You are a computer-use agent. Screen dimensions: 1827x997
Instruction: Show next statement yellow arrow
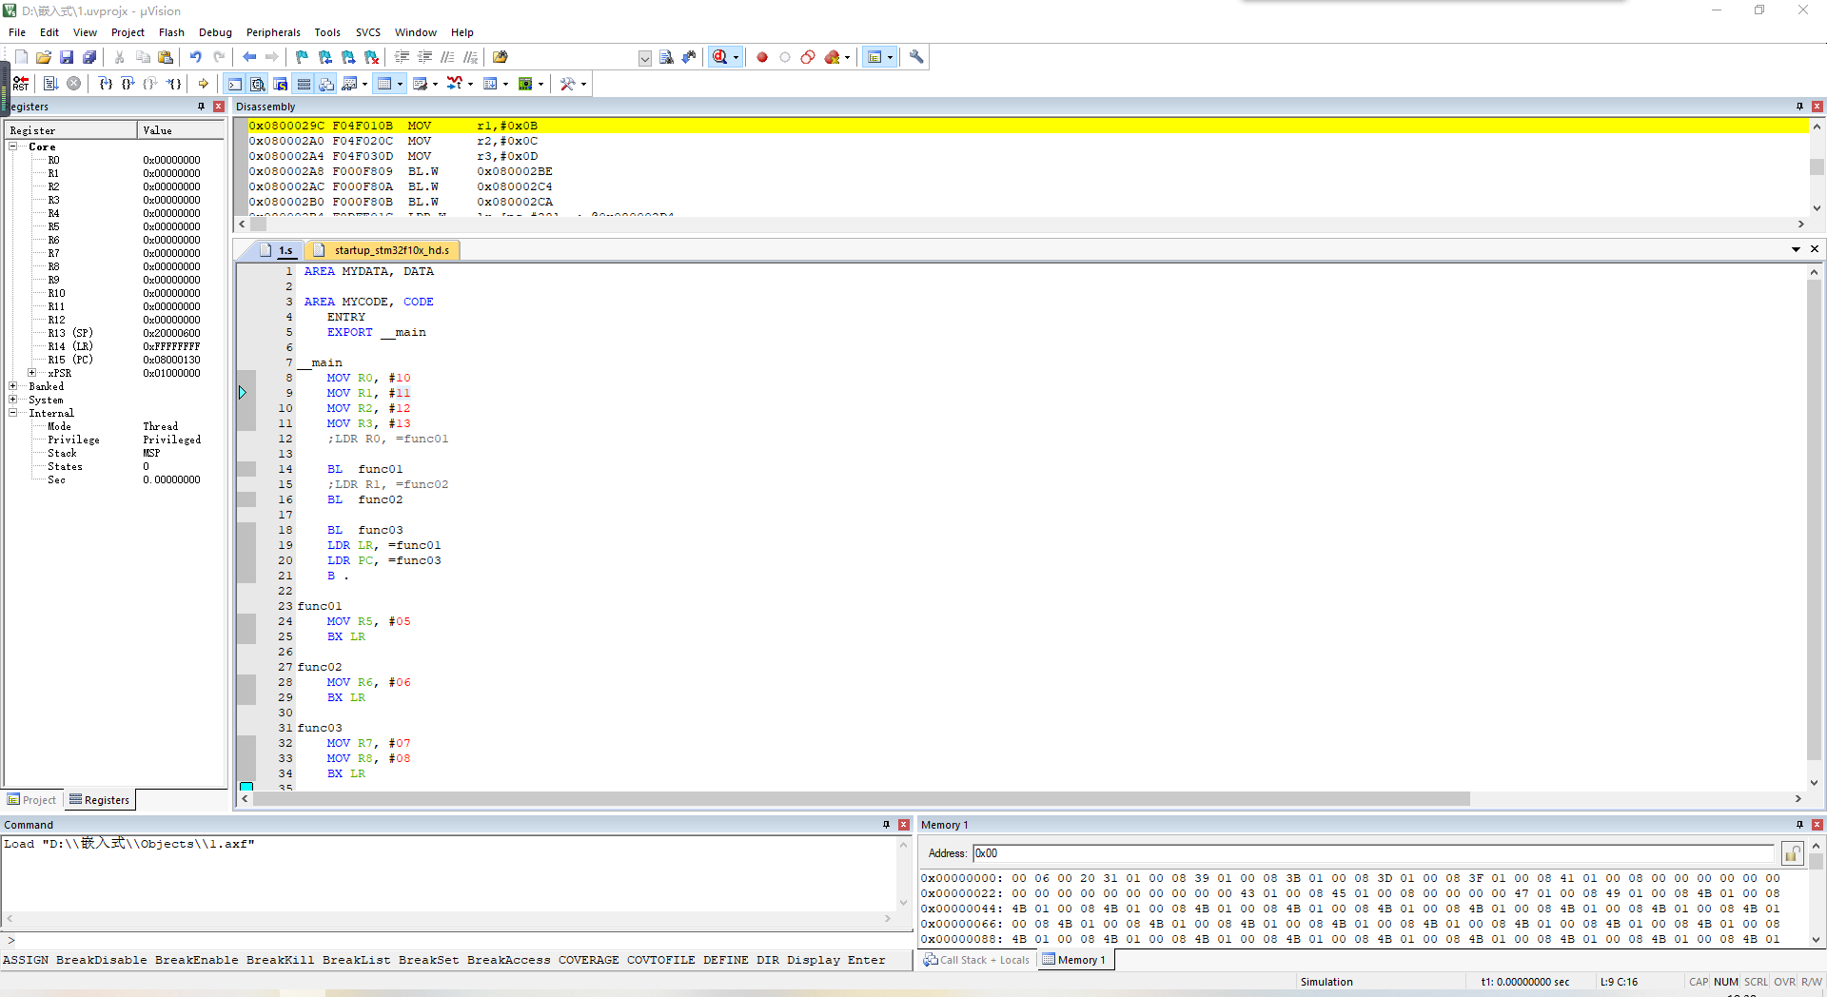(x=204, y=84)
